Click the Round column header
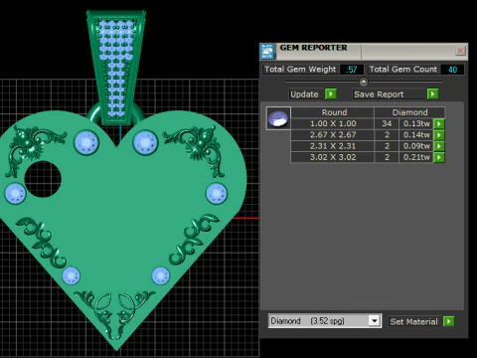This screenshot has height=358, width=477. coord(333,112)
